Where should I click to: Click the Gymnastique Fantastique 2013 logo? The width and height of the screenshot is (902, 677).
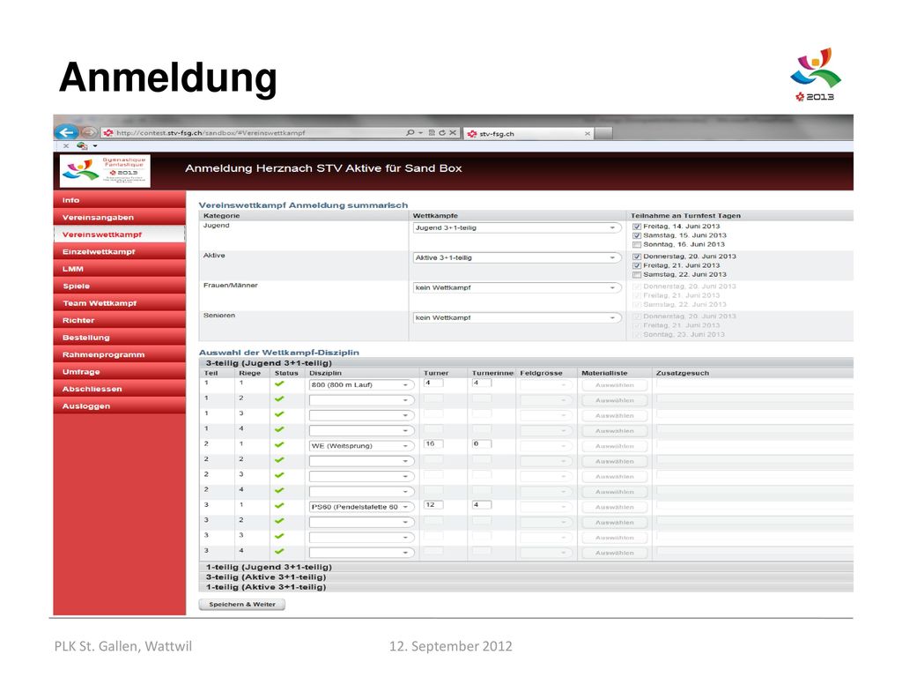pos(105,171)
